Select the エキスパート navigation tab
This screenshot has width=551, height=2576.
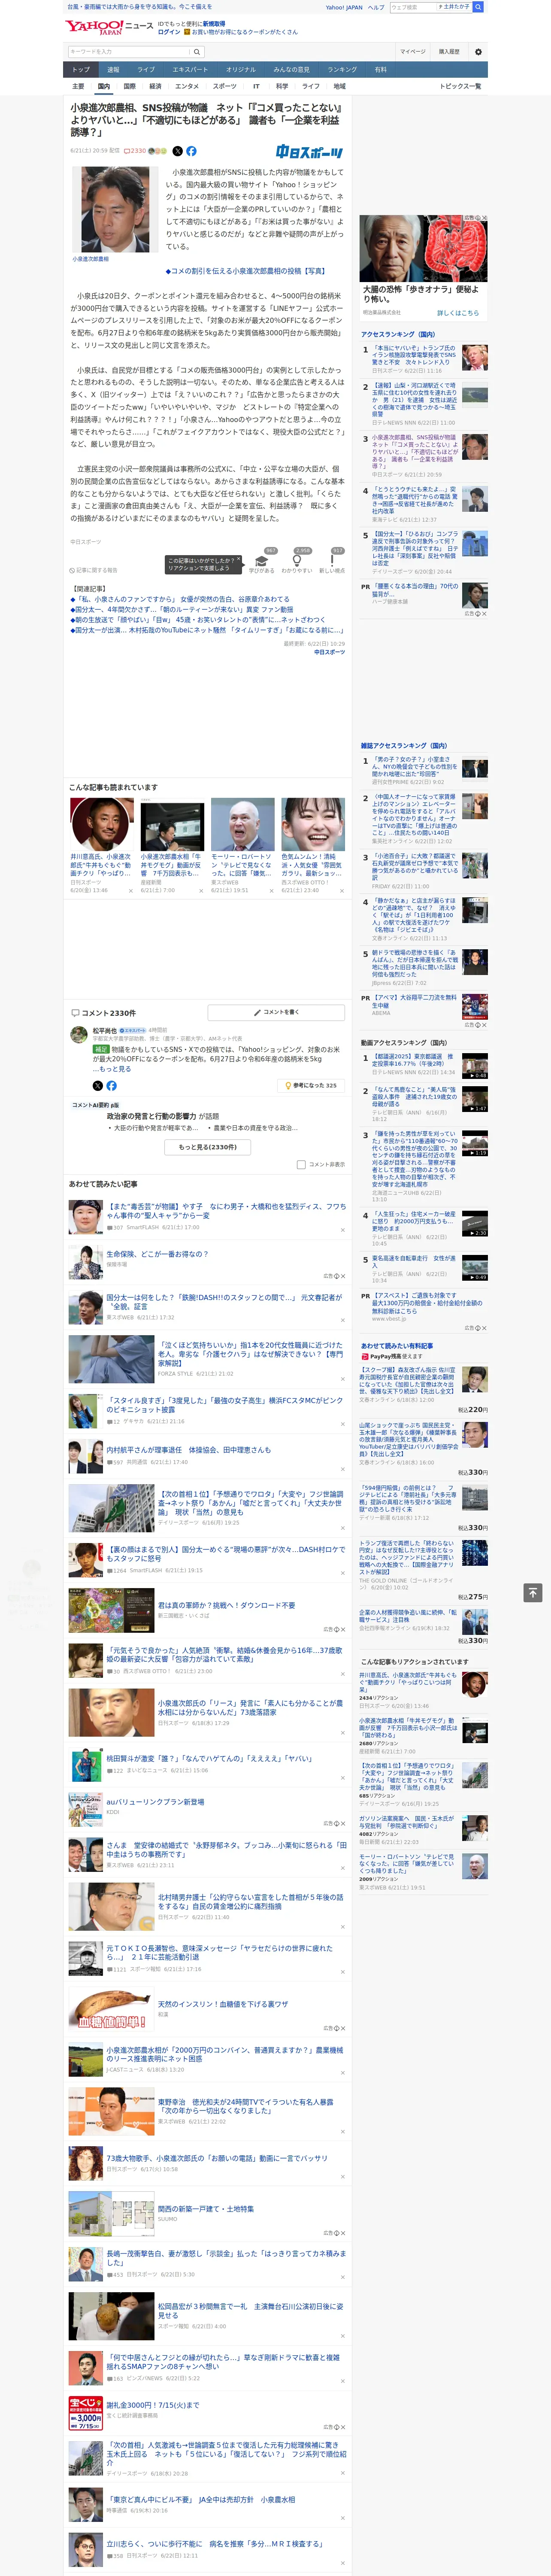click(190, 70)
